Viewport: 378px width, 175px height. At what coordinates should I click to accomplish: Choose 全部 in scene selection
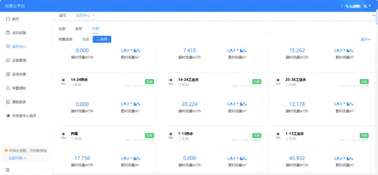click(85, 39)
